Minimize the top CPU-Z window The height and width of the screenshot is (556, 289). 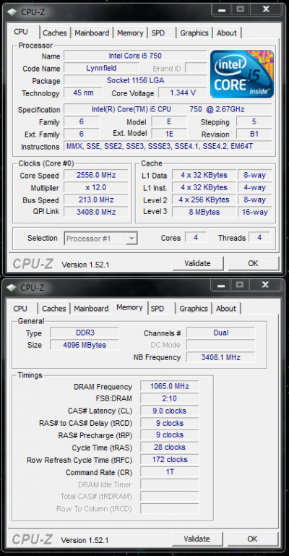pos(220,9)
